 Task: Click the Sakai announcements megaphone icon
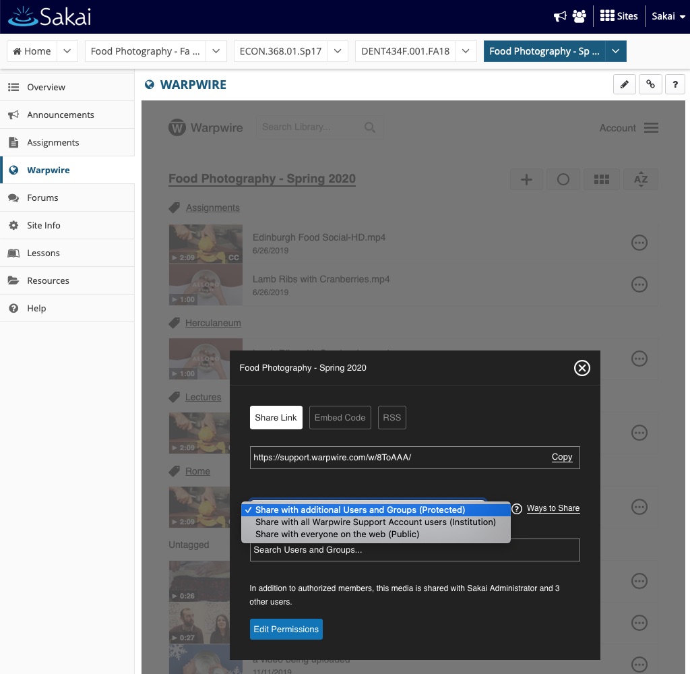coord(560,16)
